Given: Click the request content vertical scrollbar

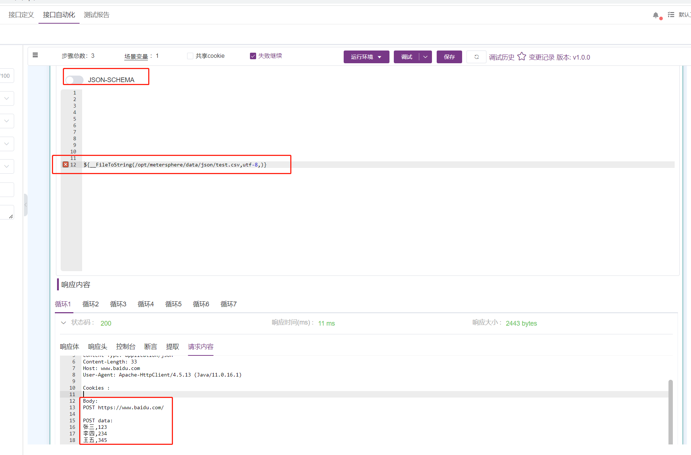Looking at the screenshot, I should [671, 412].
